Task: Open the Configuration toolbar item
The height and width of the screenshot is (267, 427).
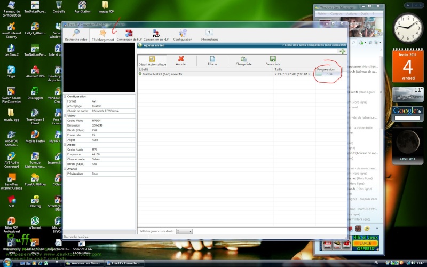Action: tap(183, 35)
